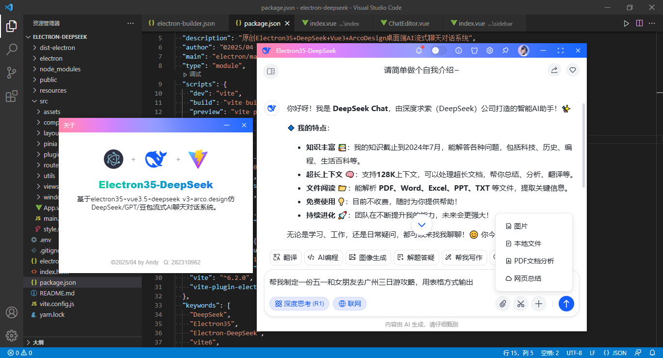
Task: Click the notification bell in DeepSeek title bar
Action: coord(419,50)
